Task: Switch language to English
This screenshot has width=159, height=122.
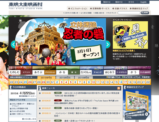Action: coord(144,2)
